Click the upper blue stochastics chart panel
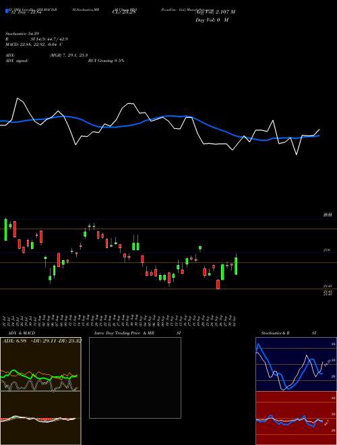The width and height of the screenshot is (337, 445). 296,364
